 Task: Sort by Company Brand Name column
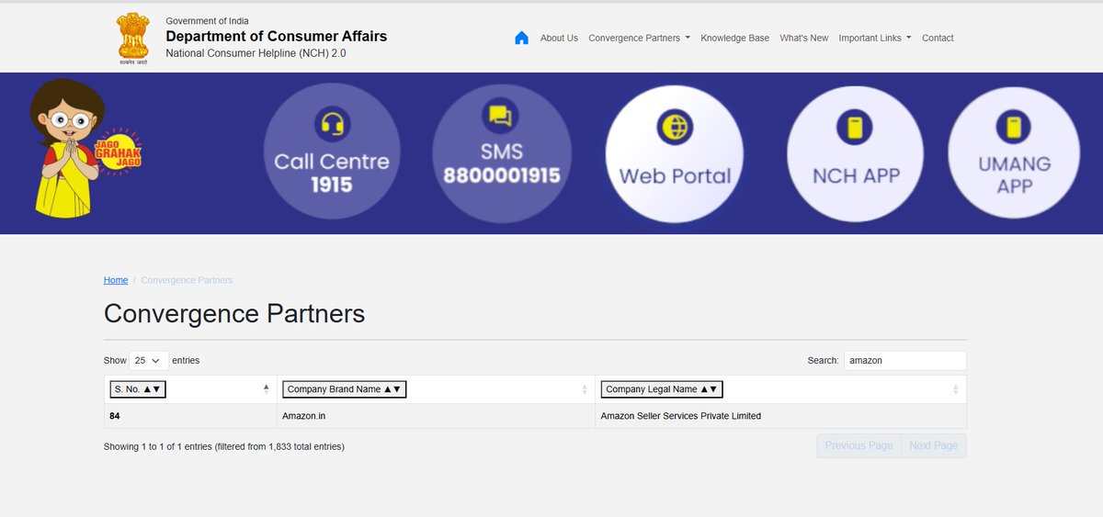pyautogui.click(x=344, y=389)
